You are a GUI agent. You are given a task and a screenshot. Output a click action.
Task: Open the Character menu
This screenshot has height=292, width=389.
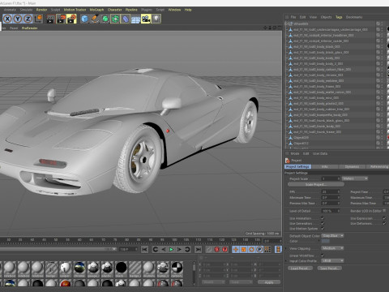coord(115,10)
